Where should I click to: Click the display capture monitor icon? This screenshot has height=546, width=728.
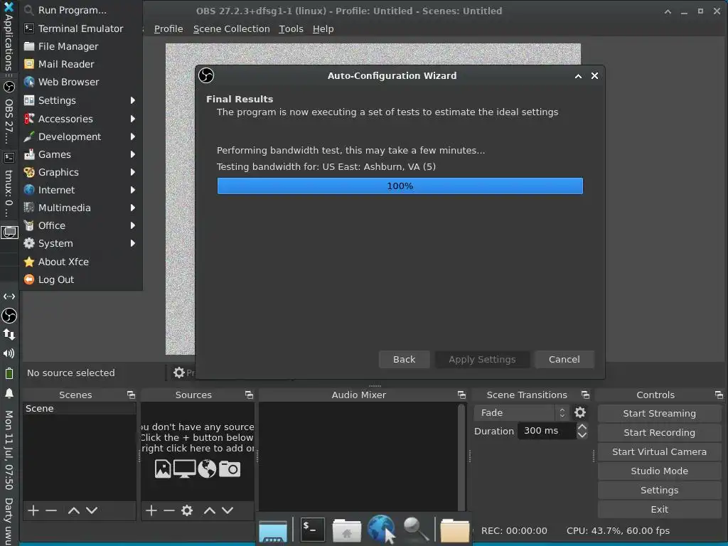point(184,469)
